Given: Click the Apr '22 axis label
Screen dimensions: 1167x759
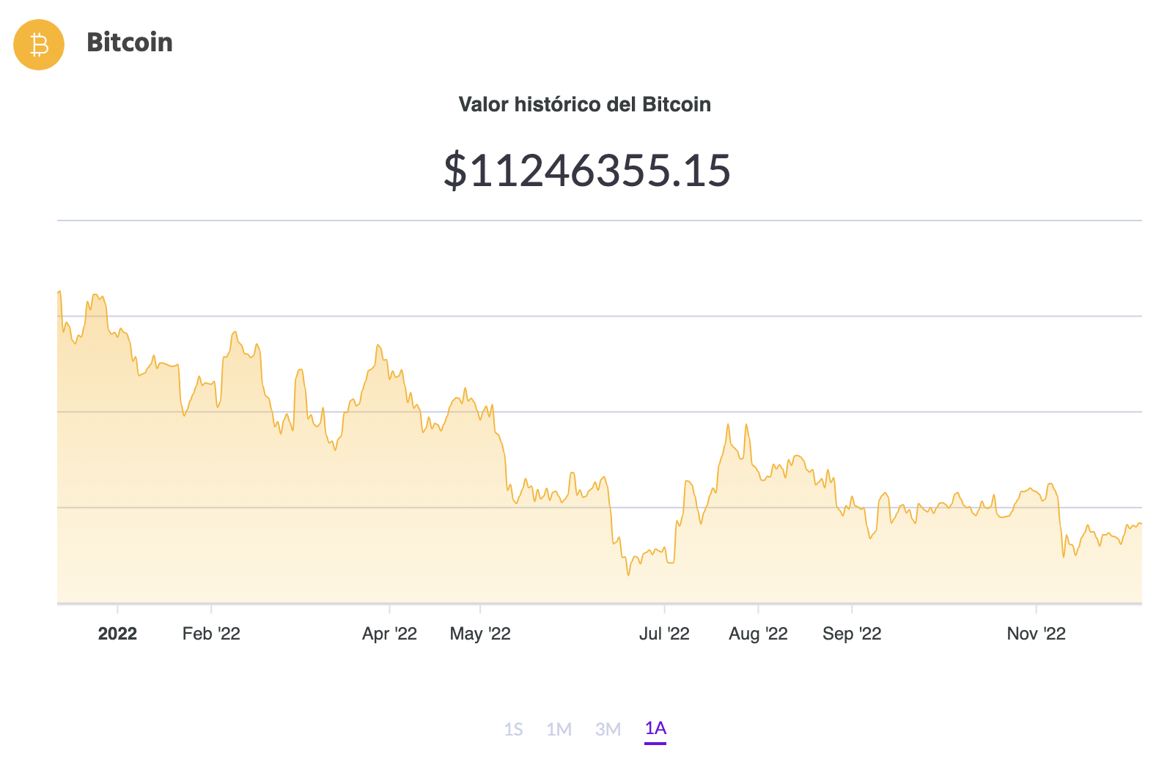Looking at the screenshot, I should click(x=389, y=634).
